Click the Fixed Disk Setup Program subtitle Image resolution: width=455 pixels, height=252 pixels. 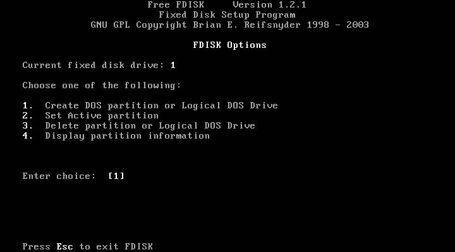tap(227, 14)
